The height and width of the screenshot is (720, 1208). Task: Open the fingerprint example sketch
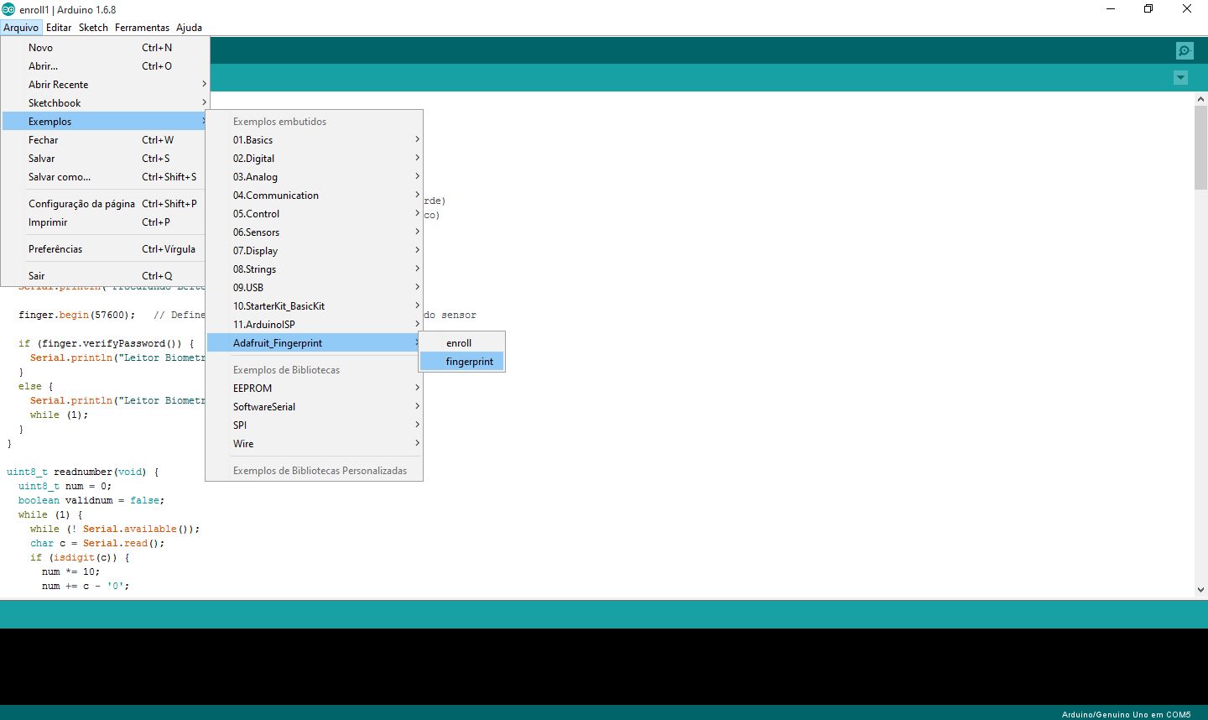(x=462, y=362)
